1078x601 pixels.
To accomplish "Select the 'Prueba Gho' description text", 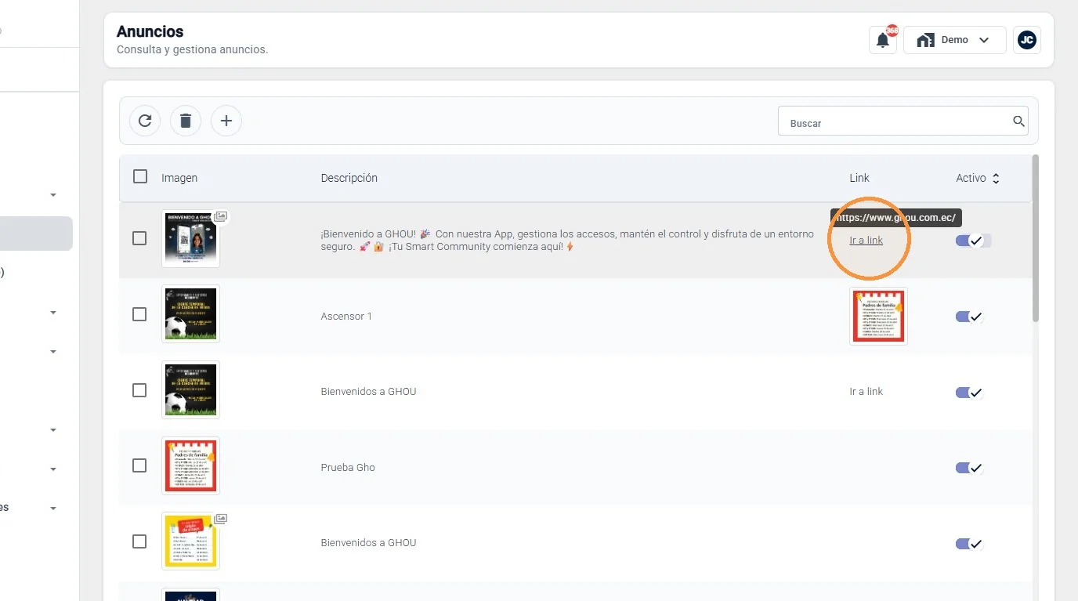I will [x=348, y=468].
